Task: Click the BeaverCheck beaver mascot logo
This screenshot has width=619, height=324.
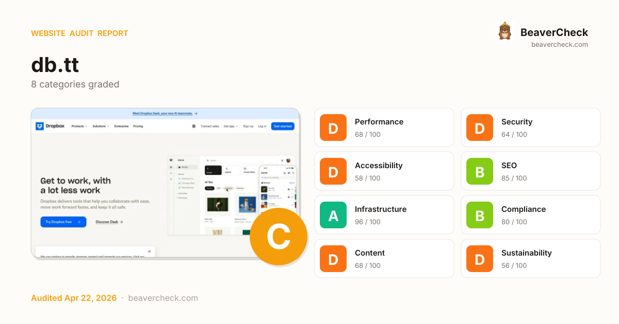Action: point(504,31)
